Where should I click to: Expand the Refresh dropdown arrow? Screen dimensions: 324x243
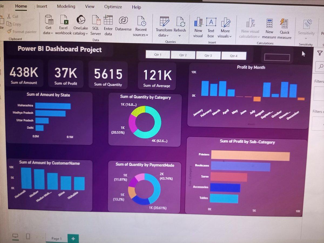pos(180,36)
